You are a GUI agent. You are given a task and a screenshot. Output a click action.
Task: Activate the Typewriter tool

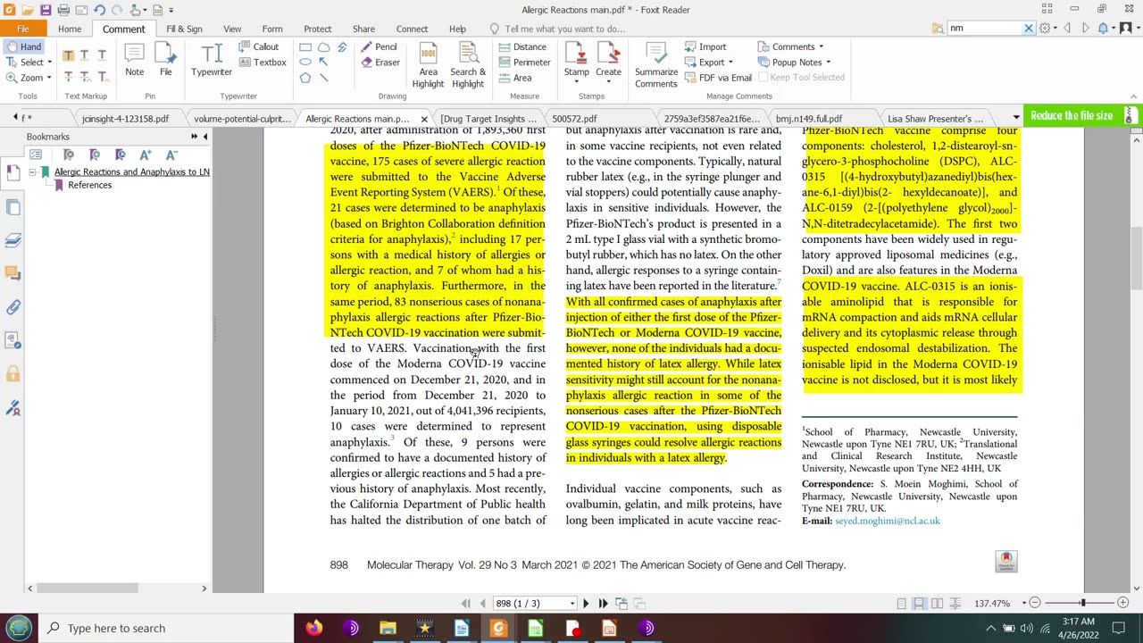coord(212,61)
